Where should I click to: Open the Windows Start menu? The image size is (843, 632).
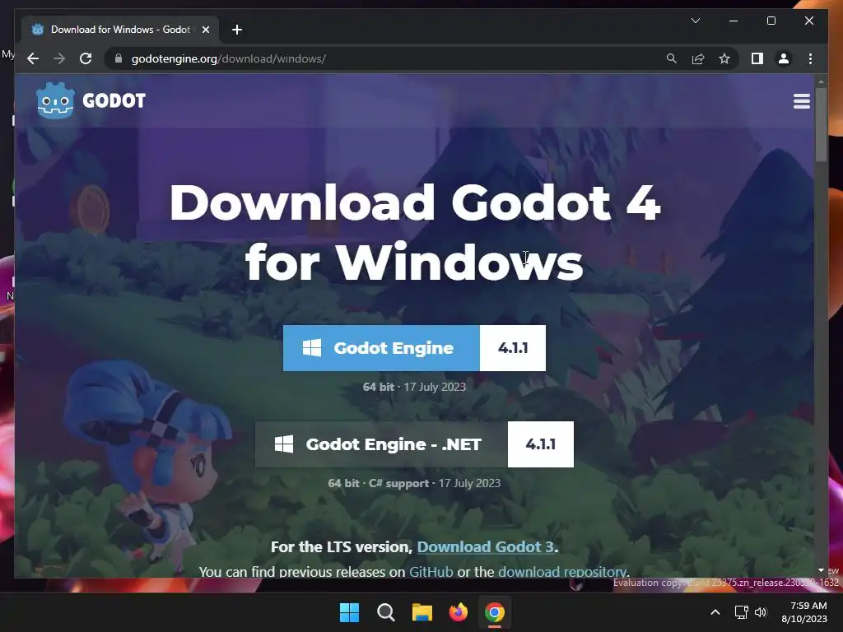349,612
